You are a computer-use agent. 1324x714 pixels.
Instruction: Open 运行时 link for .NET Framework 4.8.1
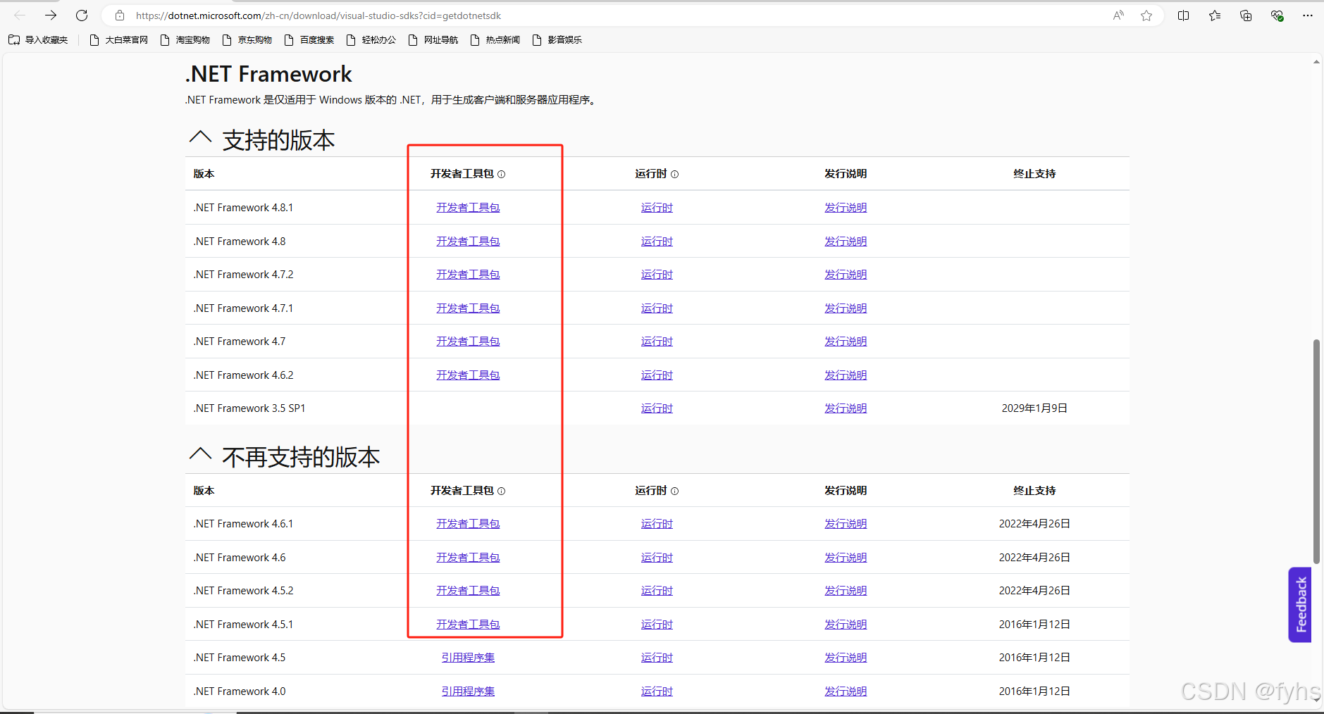(x=657, y=208)
